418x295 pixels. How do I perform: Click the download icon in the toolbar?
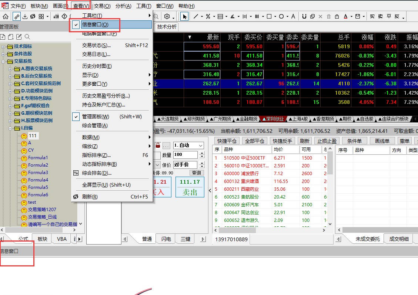[x=25, y=16]
